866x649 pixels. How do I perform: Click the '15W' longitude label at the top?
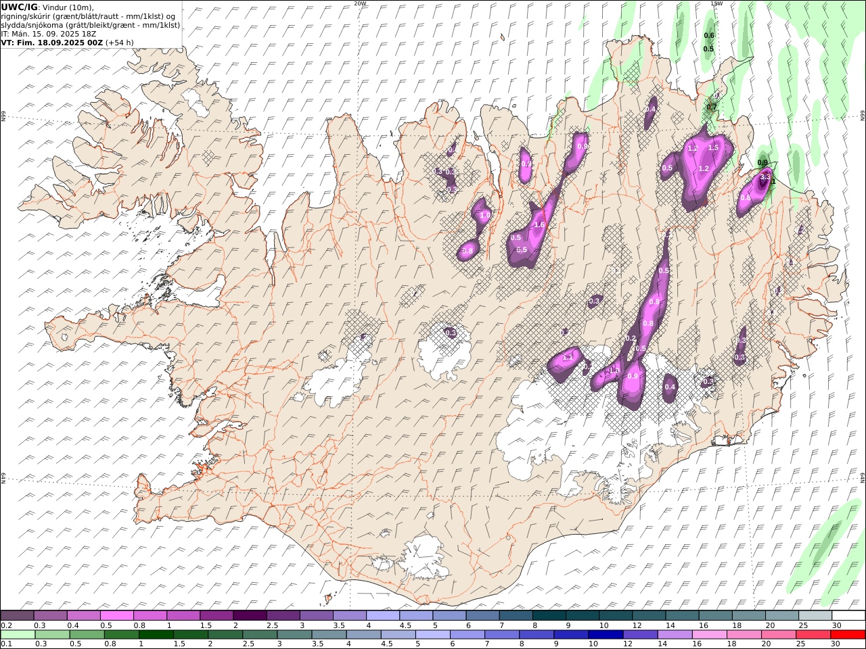[716, 3]
